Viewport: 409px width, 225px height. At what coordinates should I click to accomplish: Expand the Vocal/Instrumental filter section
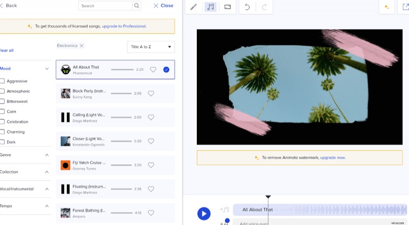(x=47, y=189)
